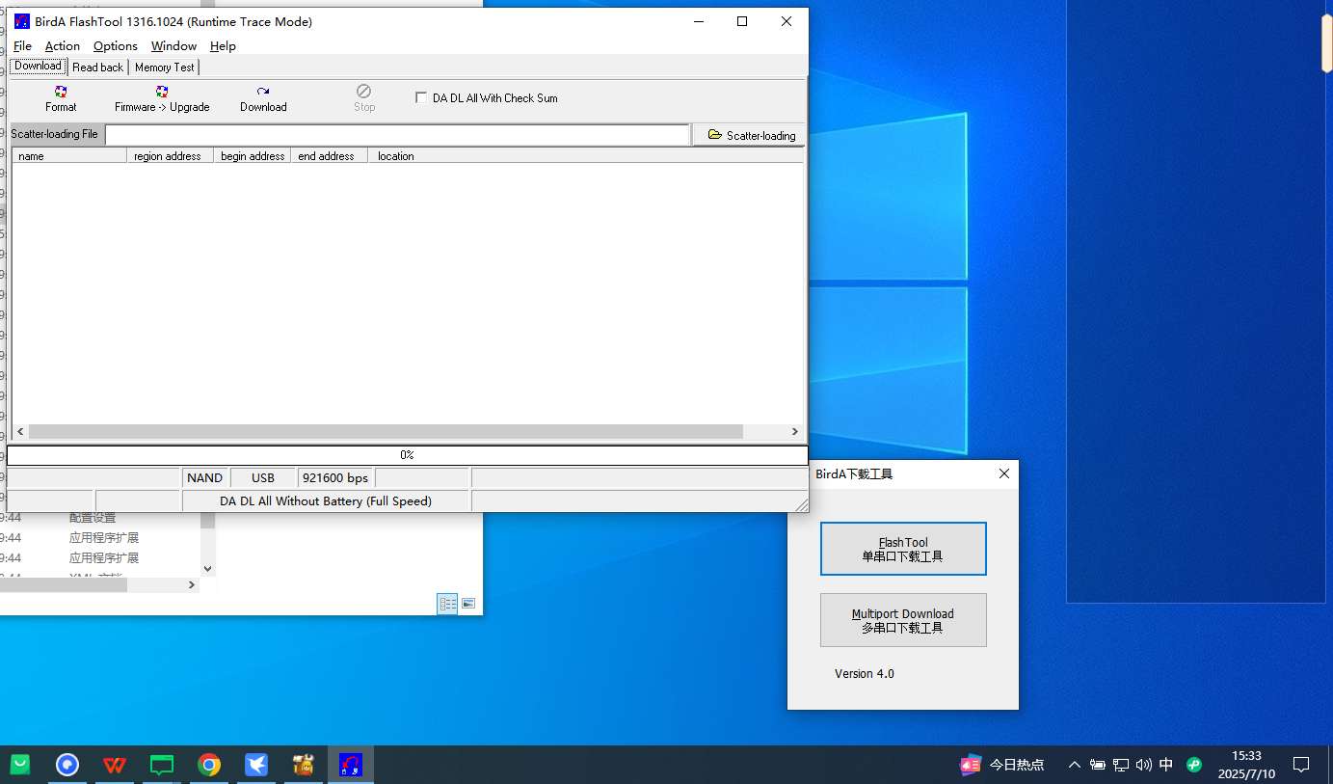Switch Explorer window to large thumbnails view icon
Image resolution: width=1333 pixels, height=784 pixels.
468,604
